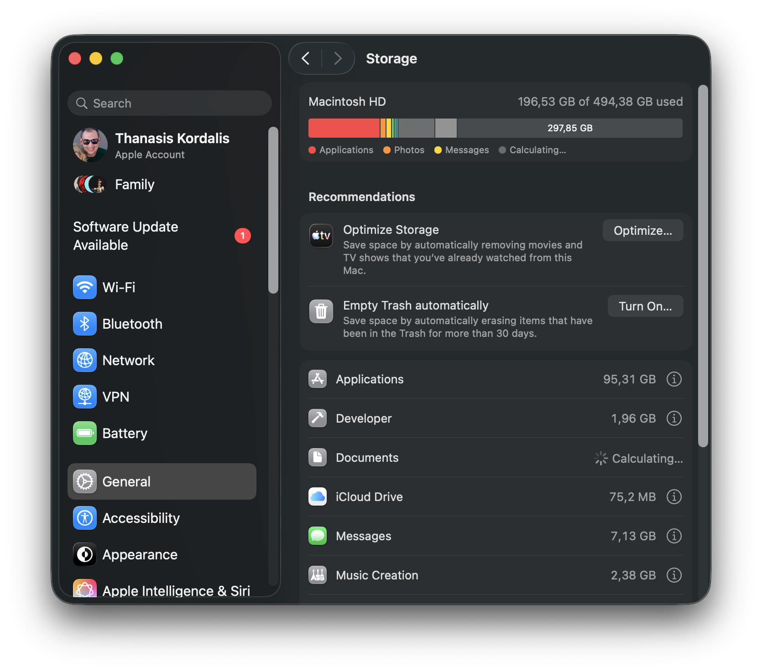Show info for Developer storage
Screen dimensions: 762x672
(x=674, y=418)
